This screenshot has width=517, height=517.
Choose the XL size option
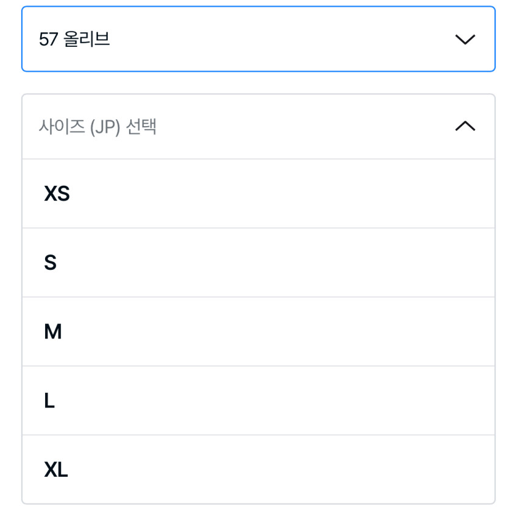click(x=258, y=469)
